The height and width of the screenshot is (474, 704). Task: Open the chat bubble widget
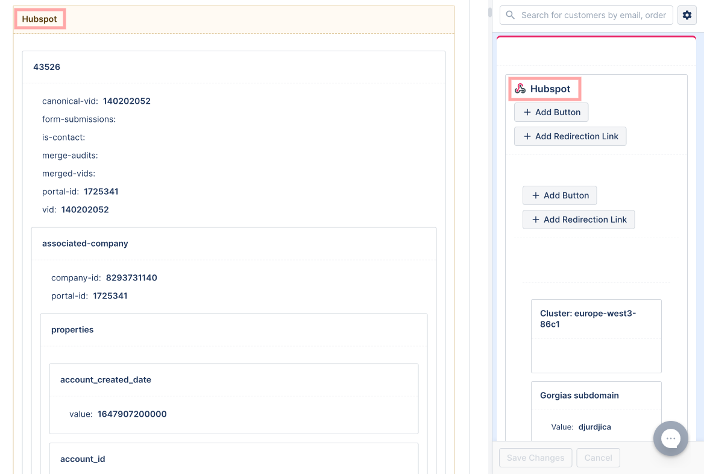(670, 438)
